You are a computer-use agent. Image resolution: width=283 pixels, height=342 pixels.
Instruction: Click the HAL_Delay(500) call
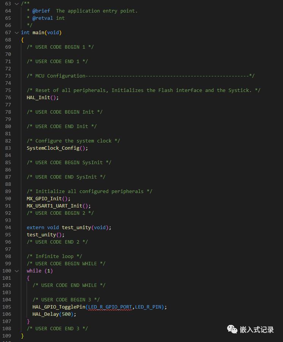(x=54, y=314)
